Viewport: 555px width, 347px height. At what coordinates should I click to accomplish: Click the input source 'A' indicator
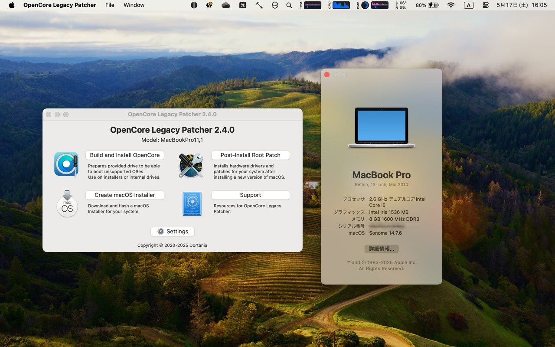(x=468, y=5)
